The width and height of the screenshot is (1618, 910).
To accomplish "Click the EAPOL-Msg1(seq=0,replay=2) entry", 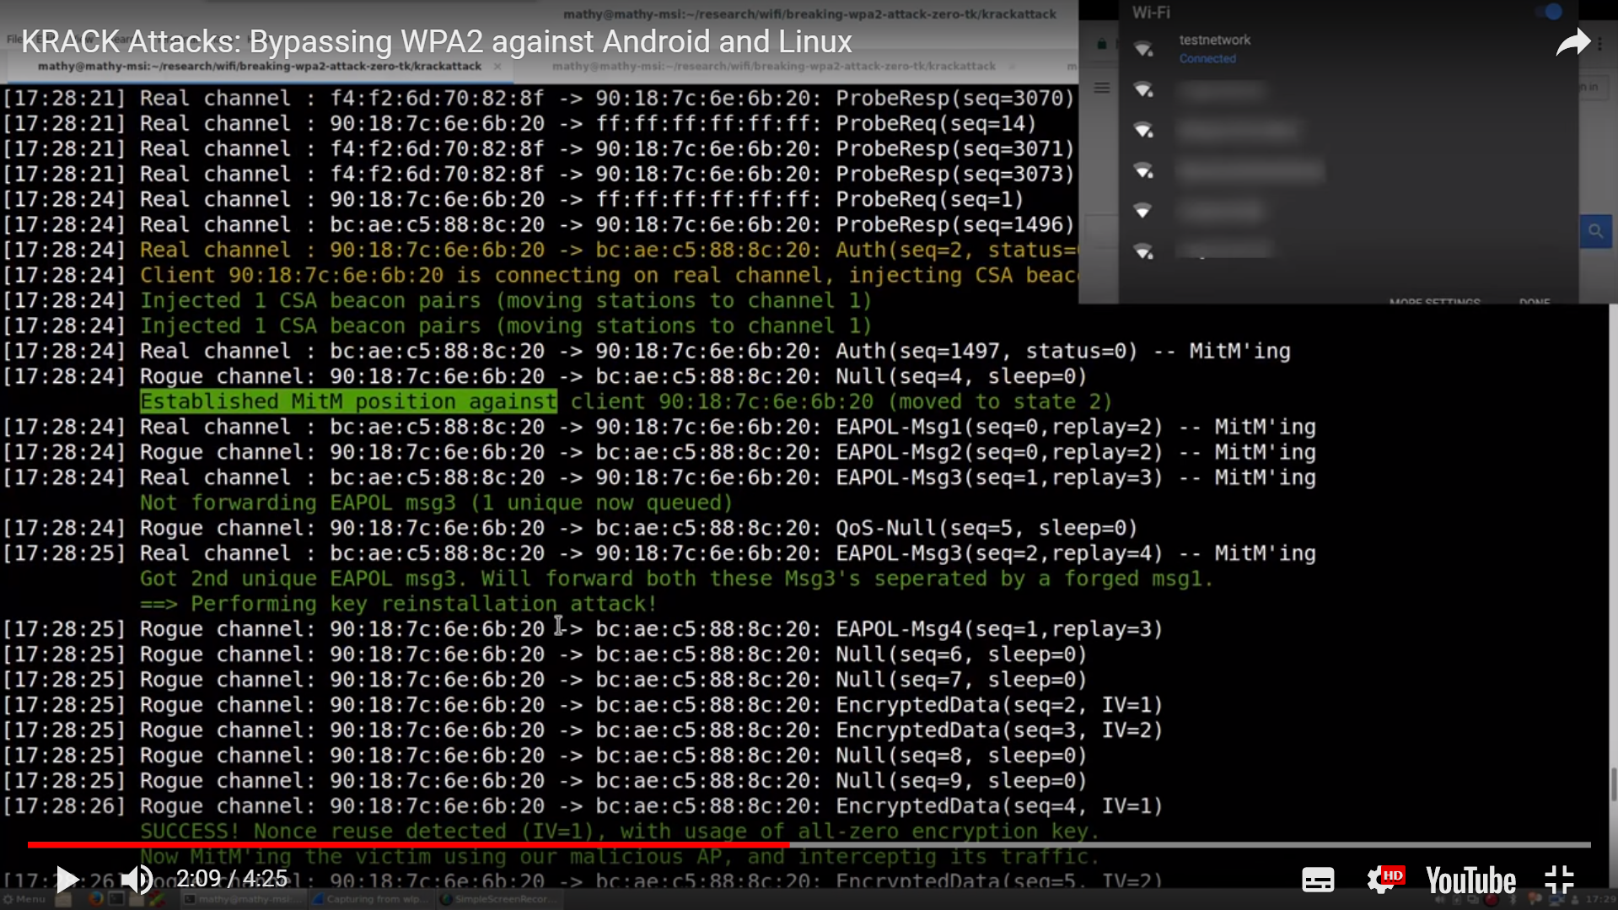I will point(999,427).
